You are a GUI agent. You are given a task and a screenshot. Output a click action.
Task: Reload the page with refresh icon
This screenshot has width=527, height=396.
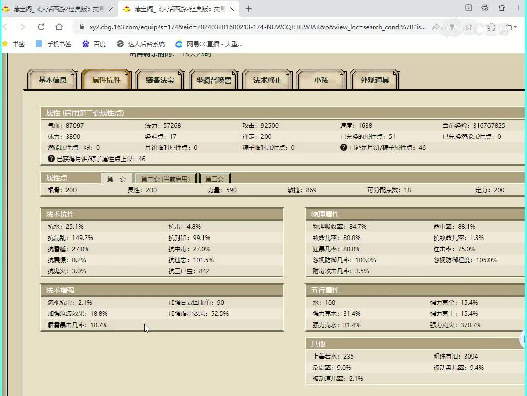tap(41, 27)
